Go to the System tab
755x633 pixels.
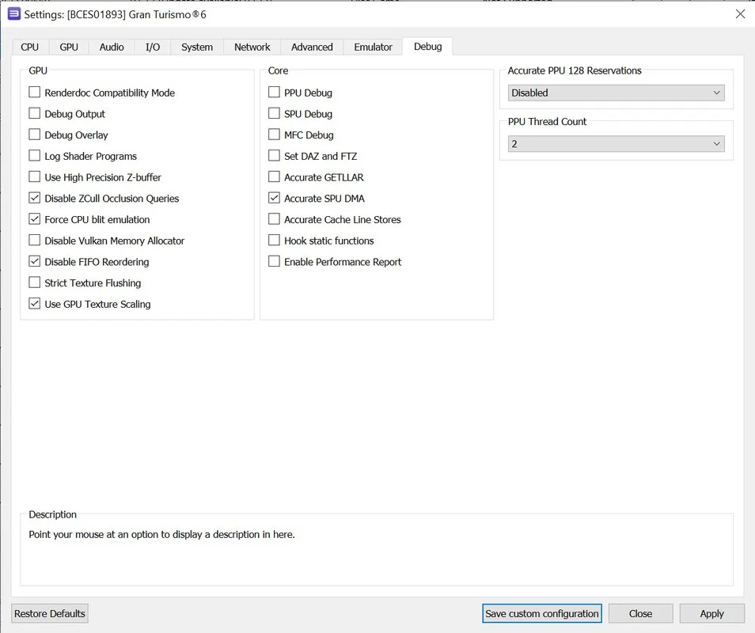[x=197, y=47]
